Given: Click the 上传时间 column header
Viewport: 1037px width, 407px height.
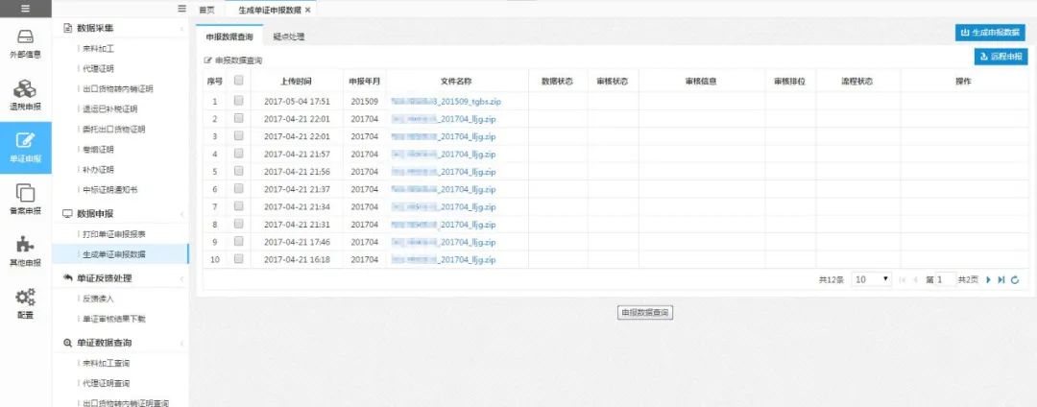Looking at the screenshot, I should click(x=297, y=82).
